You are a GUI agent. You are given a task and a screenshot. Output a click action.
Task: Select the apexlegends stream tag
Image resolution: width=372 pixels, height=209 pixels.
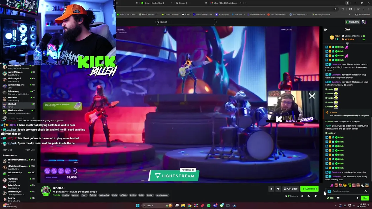point(162,195)
